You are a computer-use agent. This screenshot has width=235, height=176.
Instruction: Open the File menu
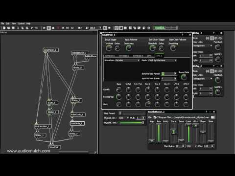[x=2, y=23]
